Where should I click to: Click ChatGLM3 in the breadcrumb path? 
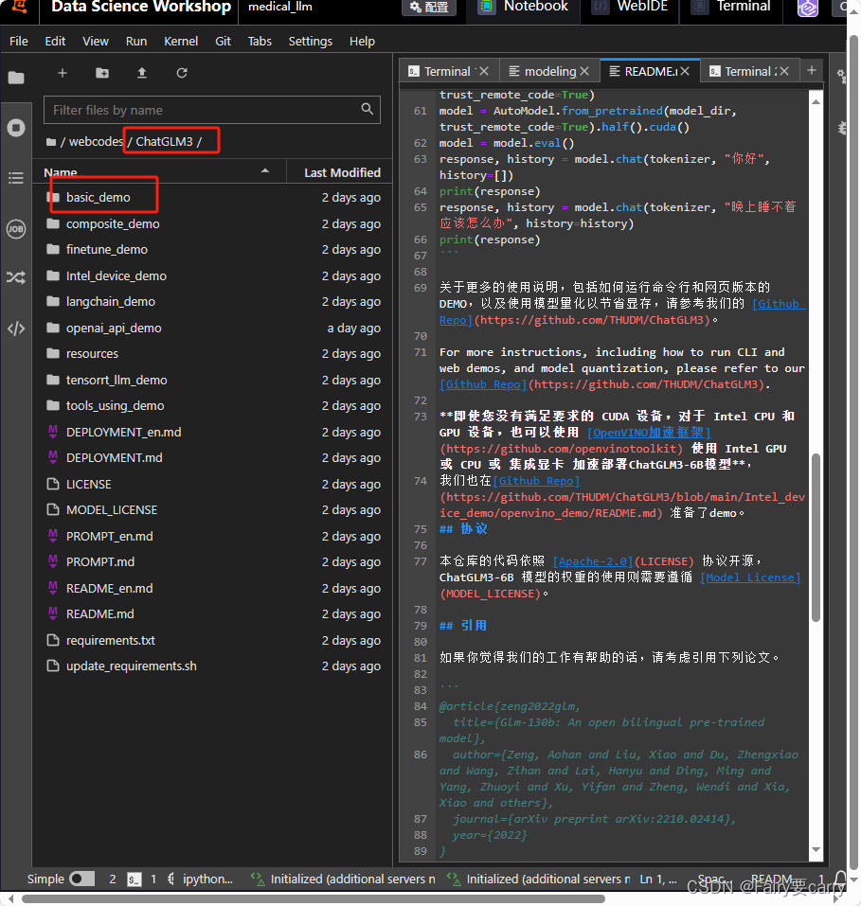pyautogui.click(x=164, y=142)
